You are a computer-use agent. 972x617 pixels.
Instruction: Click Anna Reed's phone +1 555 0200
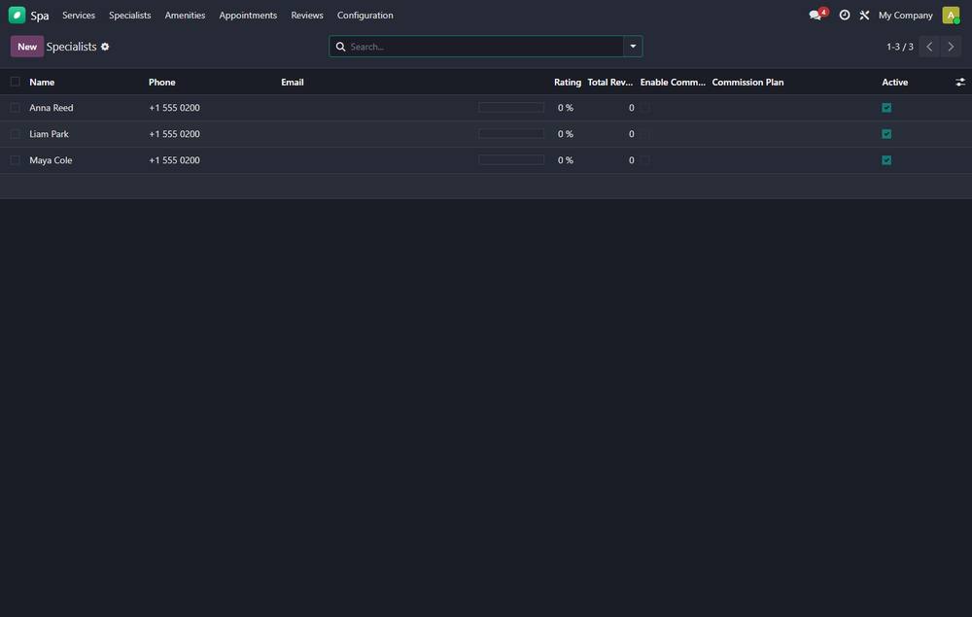(x=174, y=108)
